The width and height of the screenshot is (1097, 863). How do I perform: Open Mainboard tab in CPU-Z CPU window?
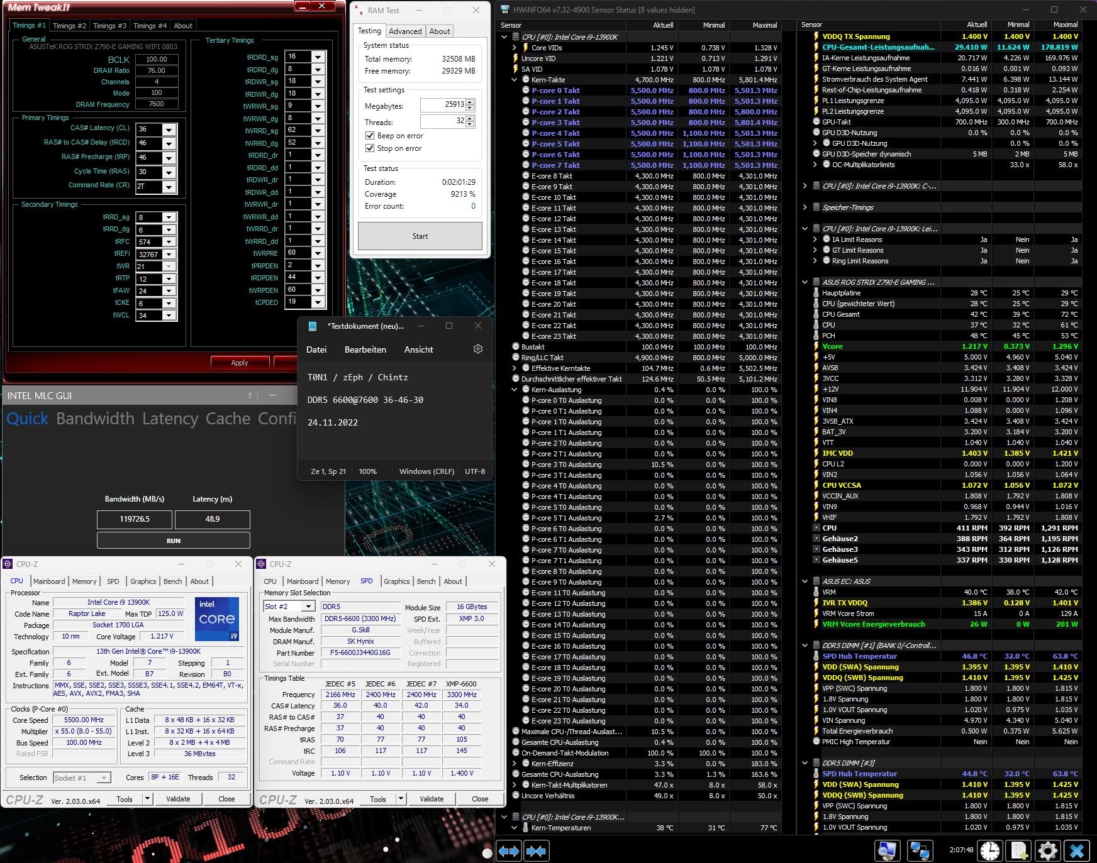(x=49, y=581)
